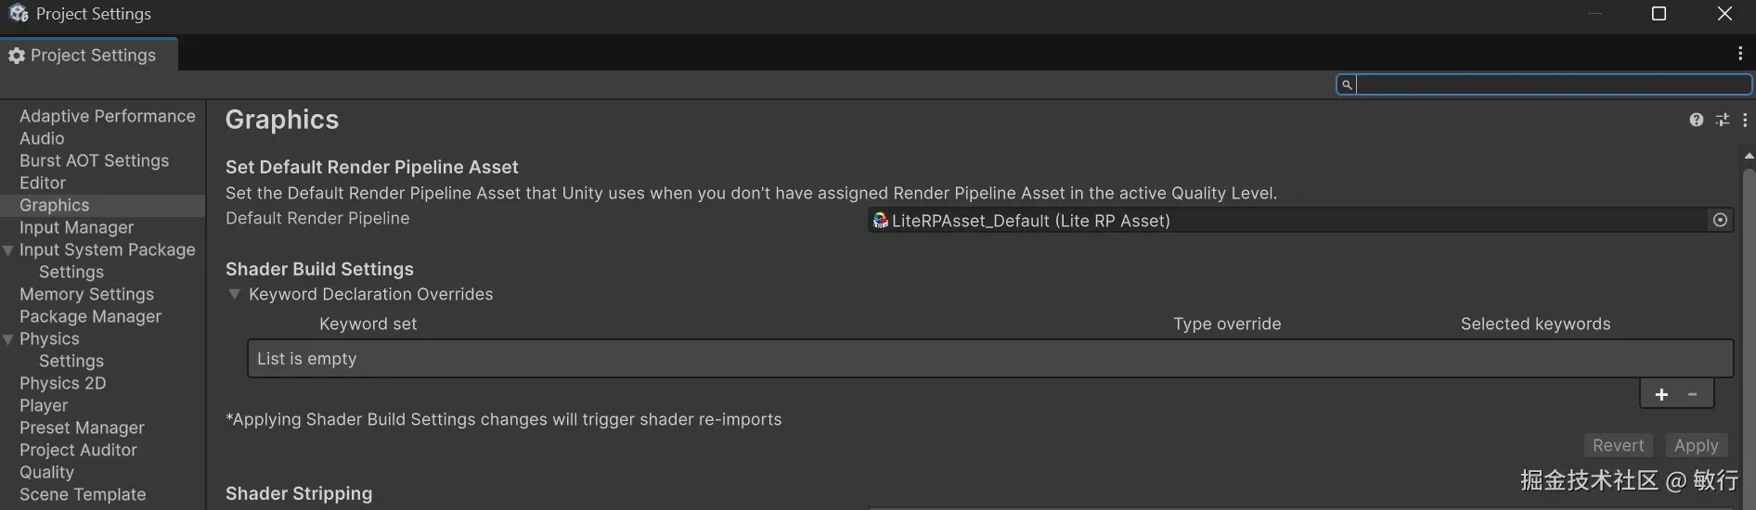Click the Graphics help question-mark icon
Screen dimensions: 1756x510
click(1696, 120)
